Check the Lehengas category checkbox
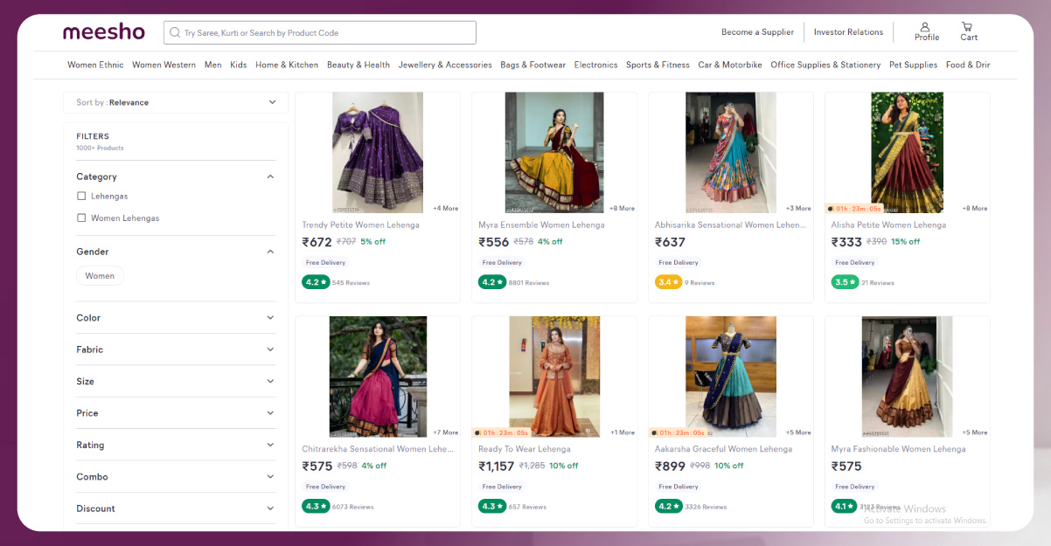Image resolution: width=1051 pixels, height=546 pixels. click(x=81, y=197)
